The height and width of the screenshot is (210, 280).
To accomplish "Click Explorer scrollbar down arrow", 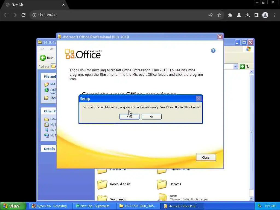I will [252, 199].
